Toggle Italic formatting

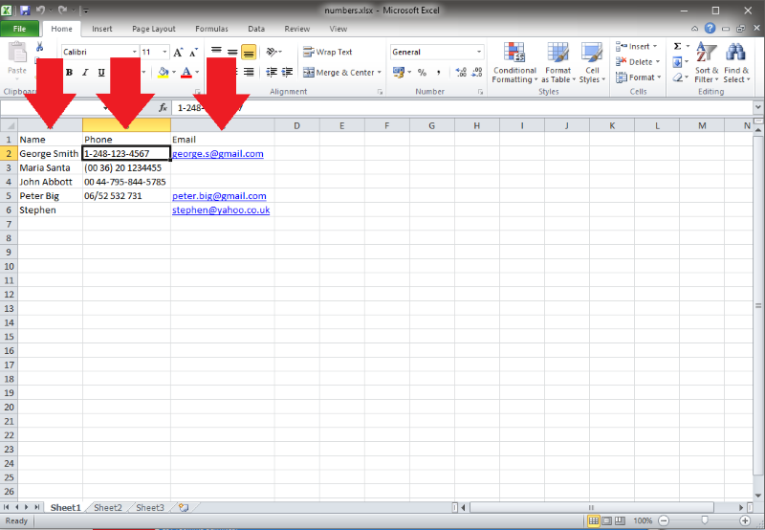click(85, 73)
